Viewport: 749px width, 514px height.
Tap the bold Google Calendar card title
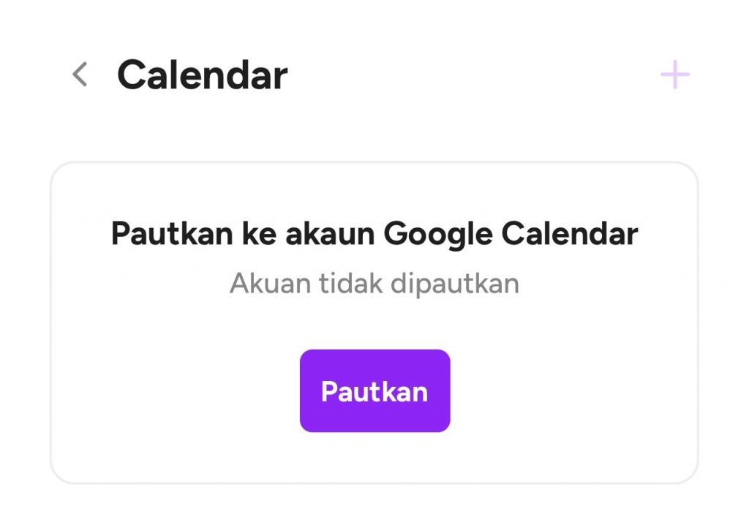[374, 233]
